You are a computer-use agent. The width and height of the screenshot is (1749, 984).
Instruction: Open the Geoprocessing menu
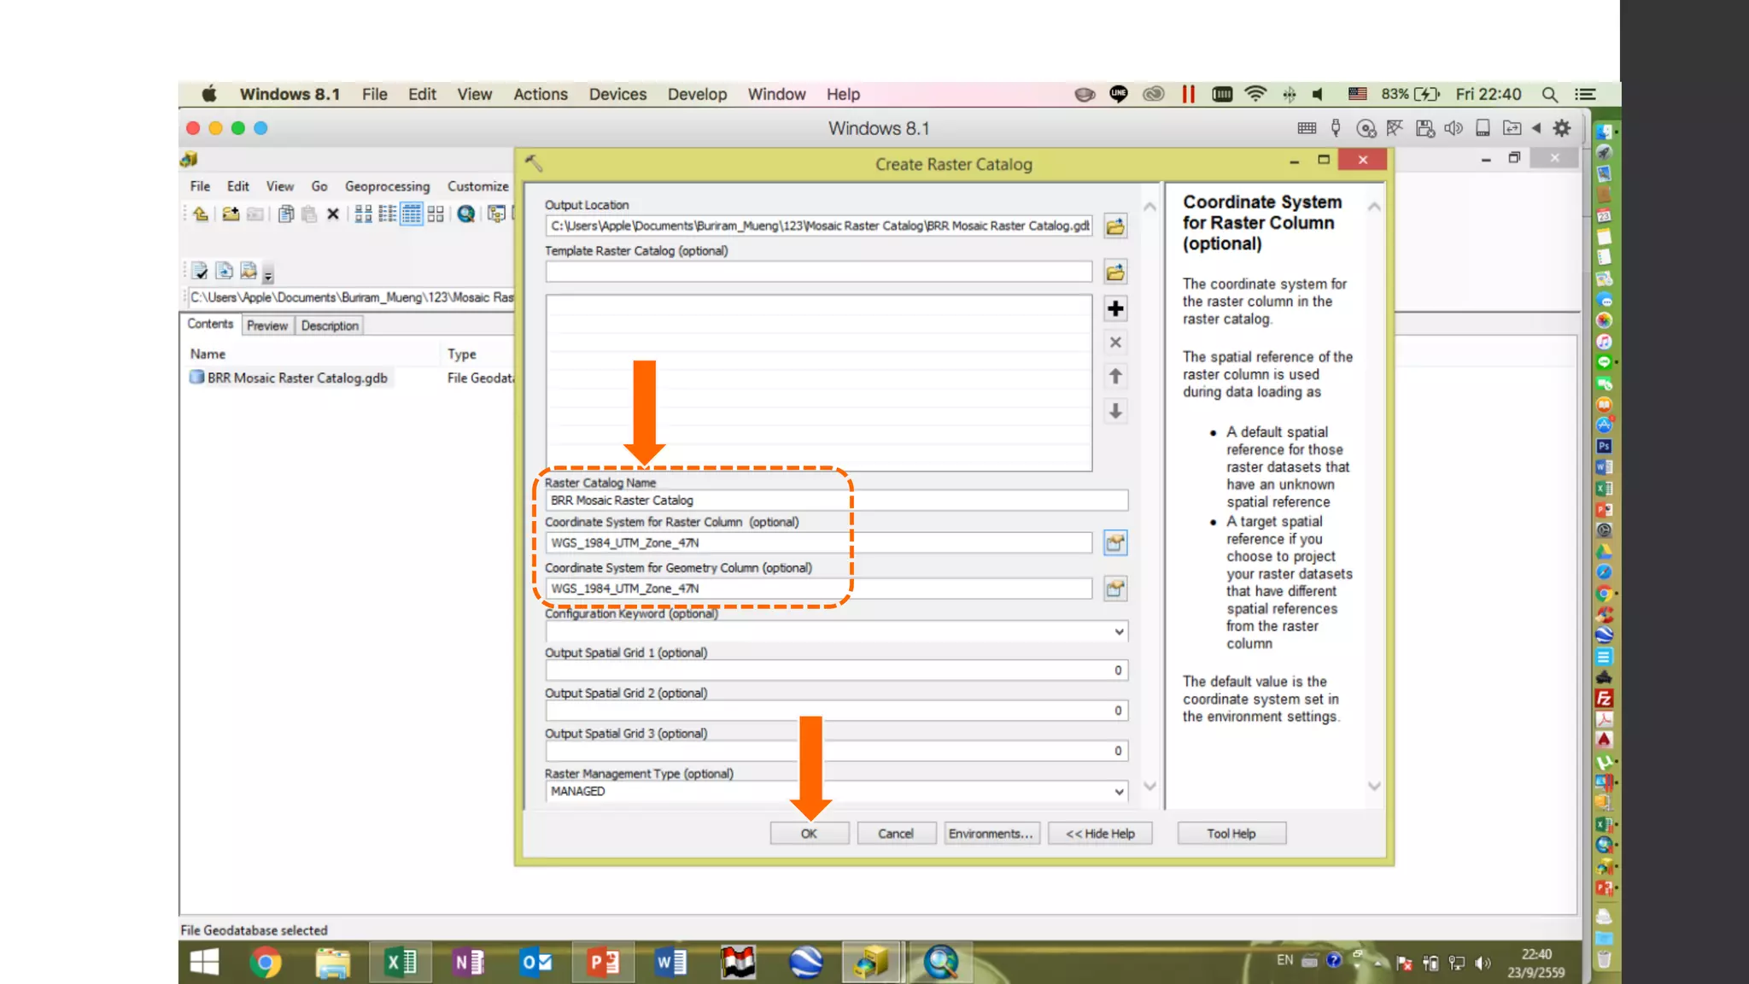[387, 186]
